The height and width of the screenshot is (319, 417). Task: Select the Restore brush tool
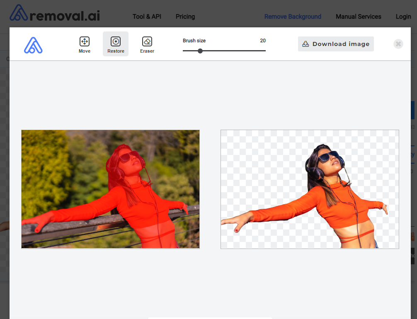[x=116, y=44]
